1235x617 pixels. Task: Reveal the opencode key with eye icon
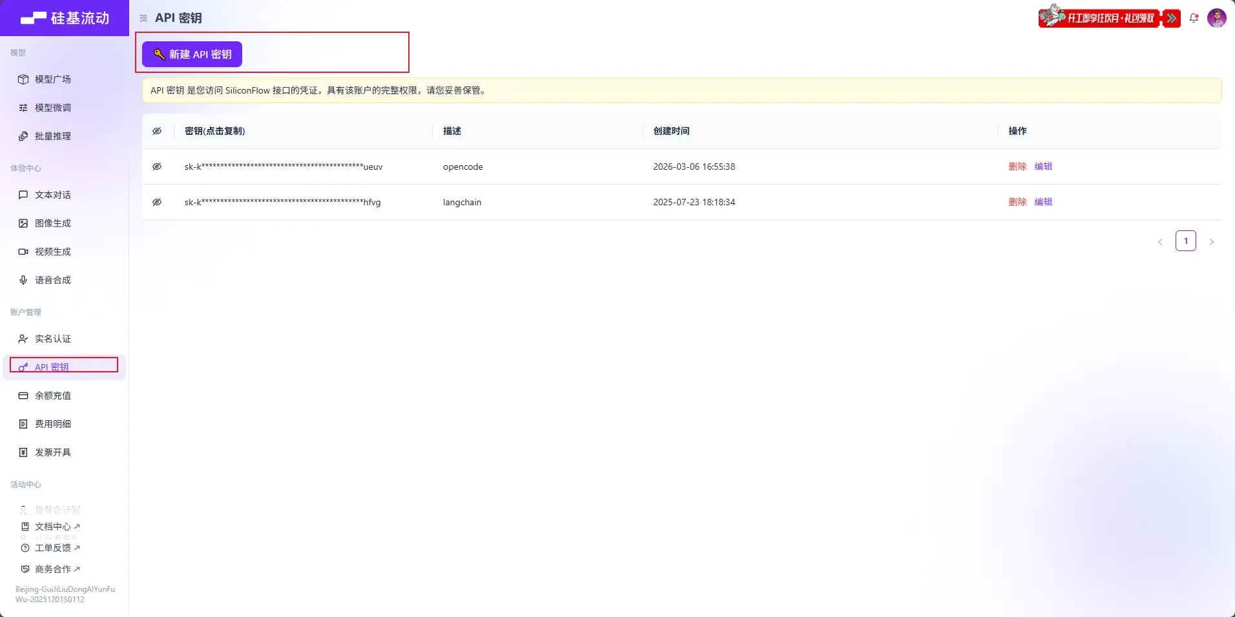pyautogui.click(x=157, y=167)
